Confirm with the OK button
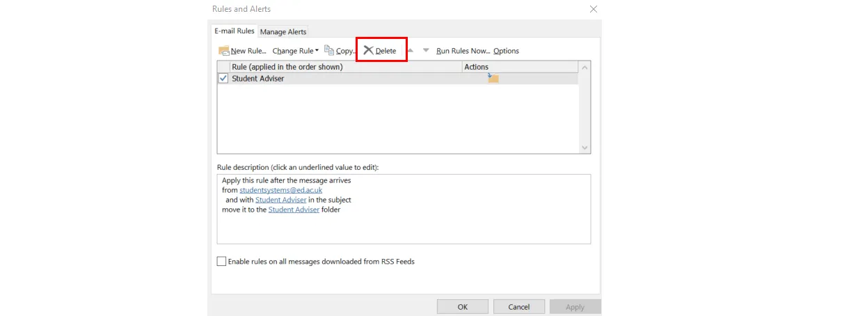842x316 pixels. pos(463,307)
